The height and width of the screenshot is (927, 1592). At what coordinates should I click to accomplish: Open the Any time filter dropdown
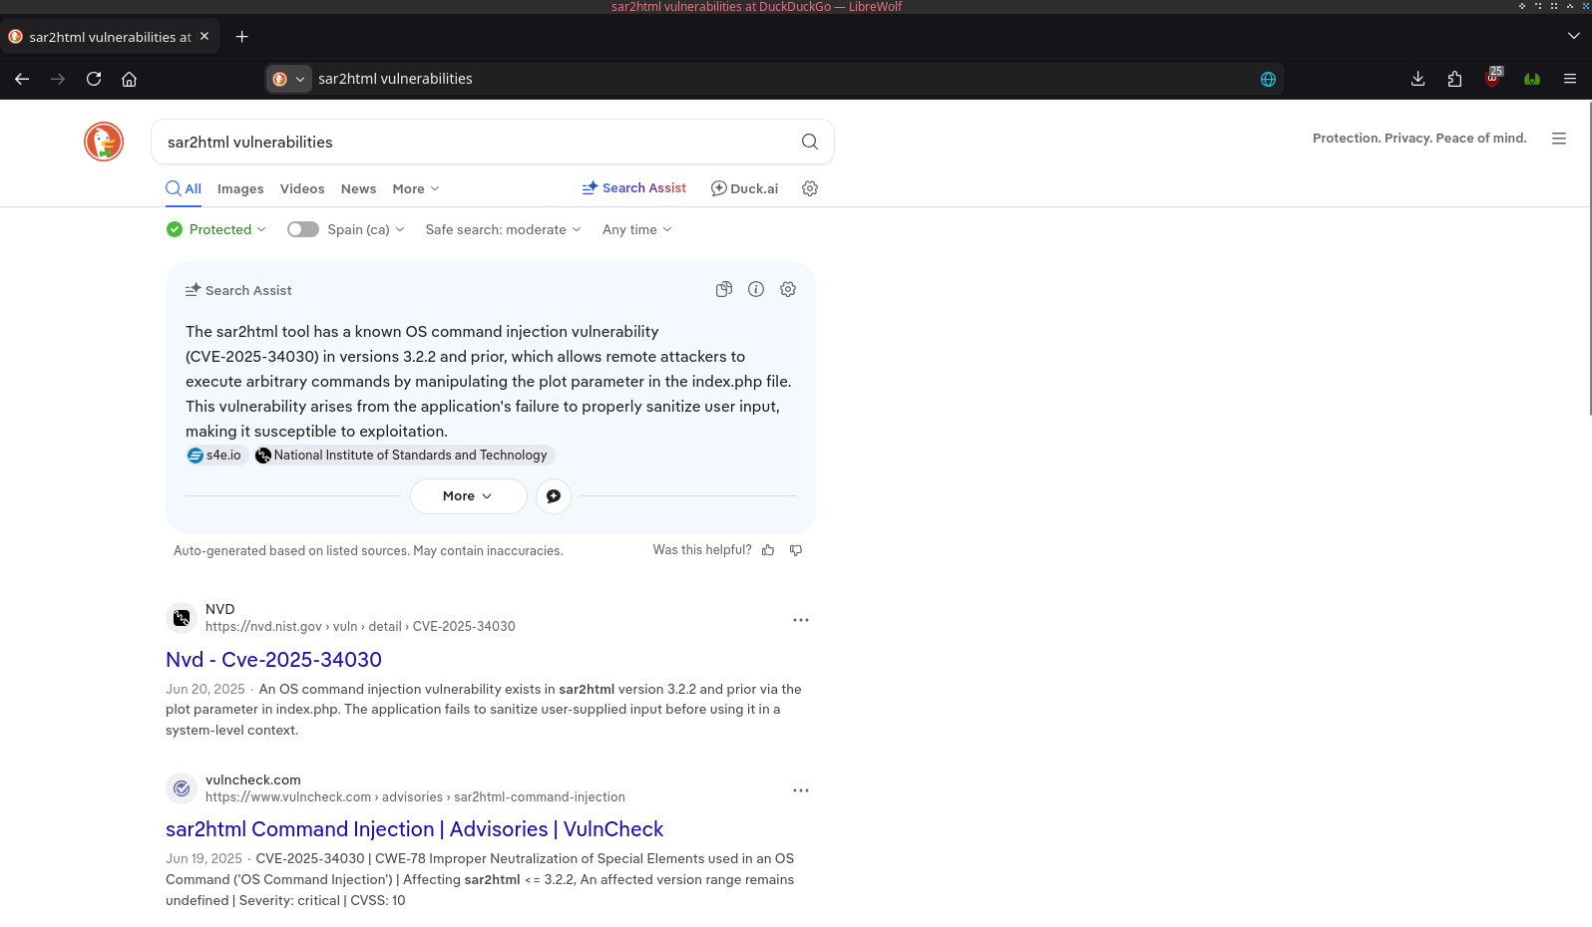[x=636, y=229]
